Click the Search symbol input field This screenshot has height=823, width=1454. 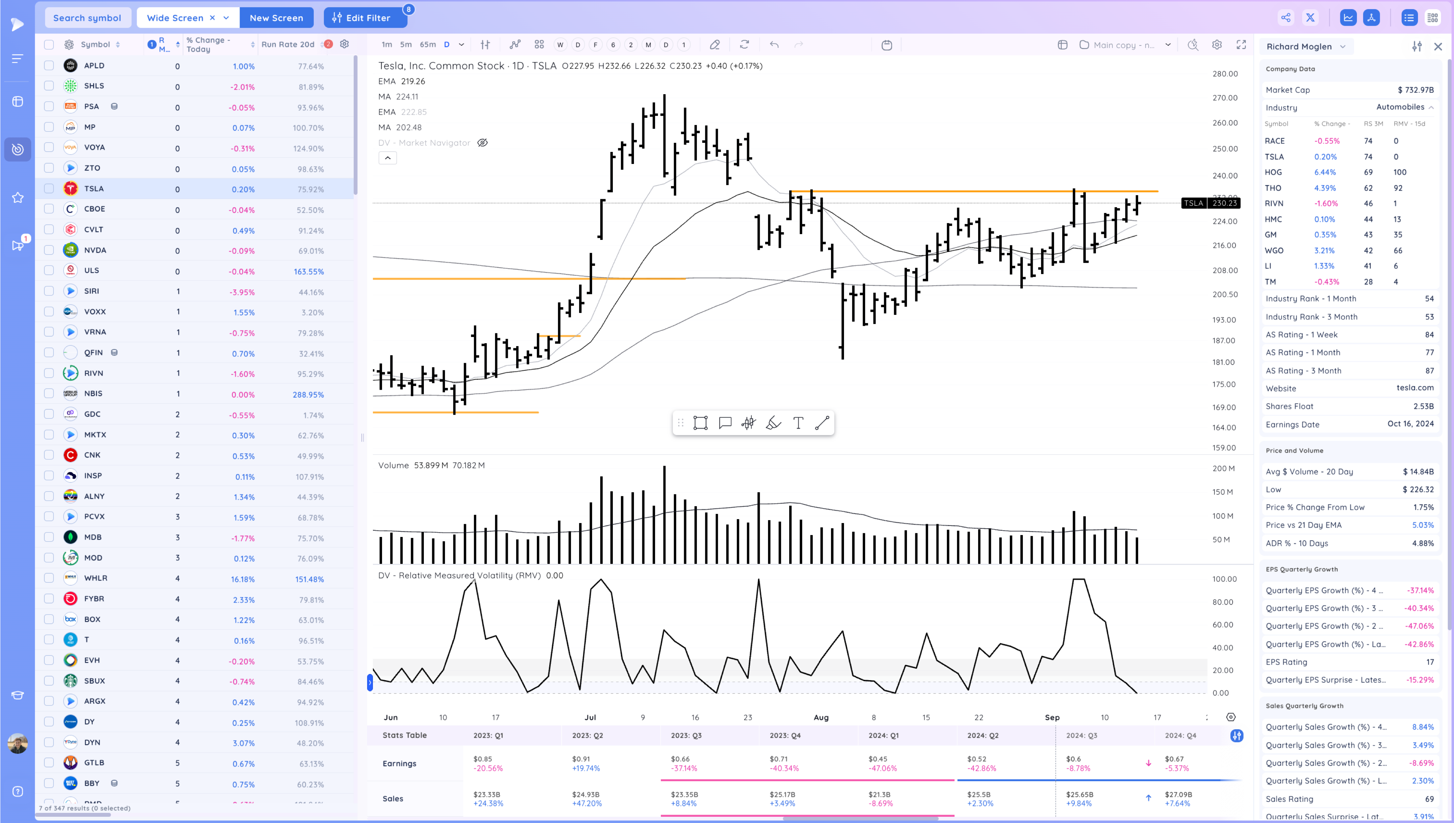pos(88,17)
